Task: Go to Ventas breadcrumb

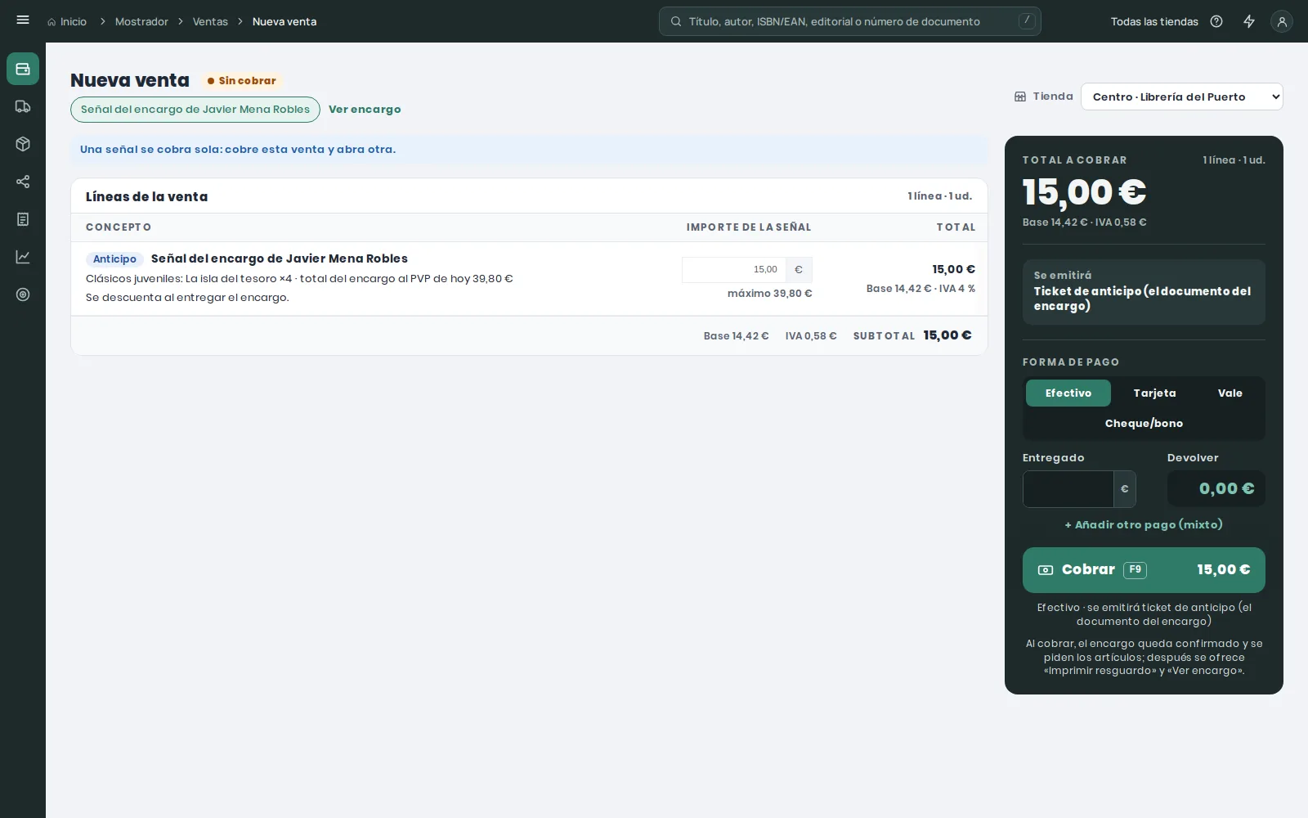Action: click(210, 21)
